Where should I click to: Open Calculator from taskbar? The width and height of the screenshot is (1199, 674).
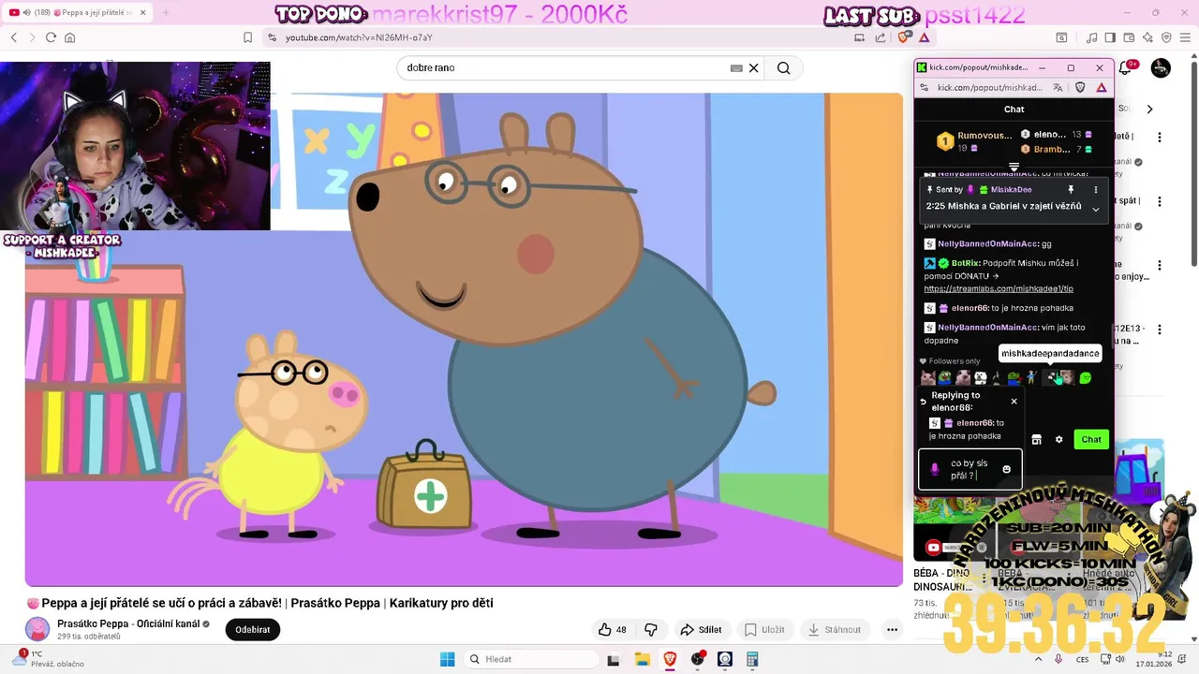click(752, 659)
